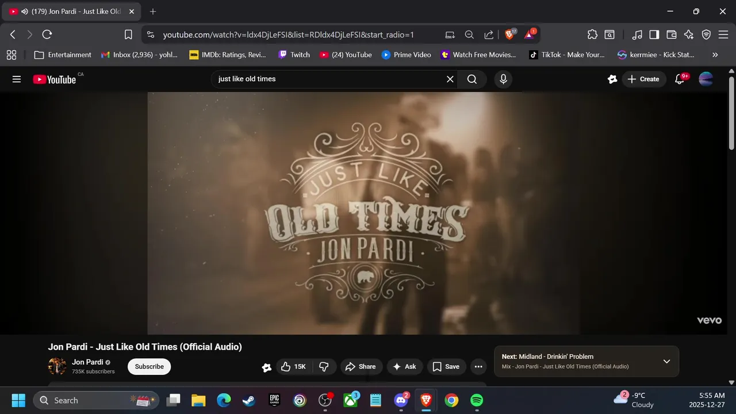
Task: Dislike the video with thumbs down
Action: pos(324,367)
